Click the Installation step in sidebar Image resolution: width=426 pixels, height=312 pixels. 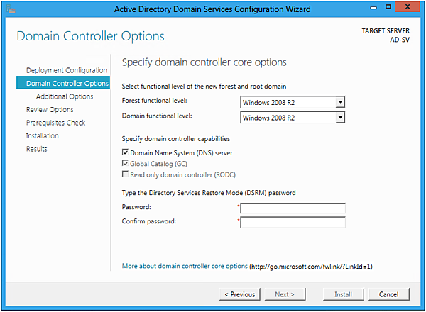tap(43, 135)
